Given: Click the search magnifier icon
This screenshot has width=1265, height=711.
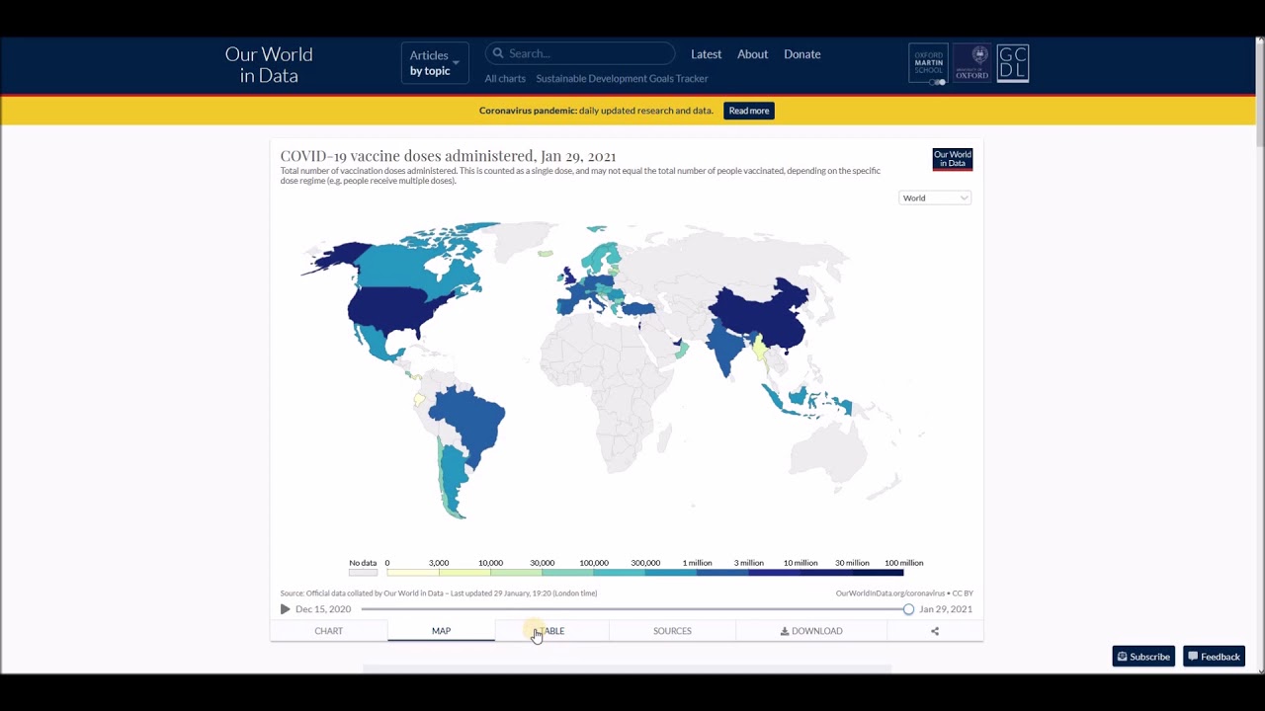Looking at the screenshot, I should 498,53.
